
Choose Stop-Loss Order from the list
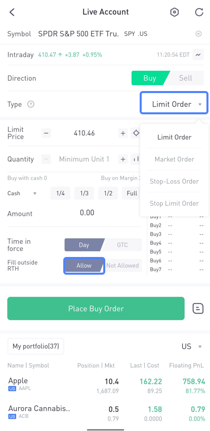(174, 182)
